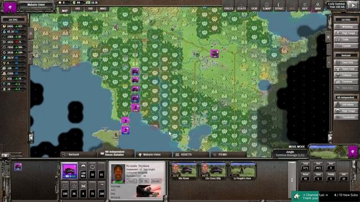
Task: Click the Construct button
Action: click(346, 81)
